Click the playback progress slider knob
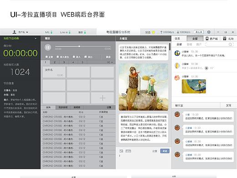The width and height of the screenshot is (237, 178). point(79,46)
